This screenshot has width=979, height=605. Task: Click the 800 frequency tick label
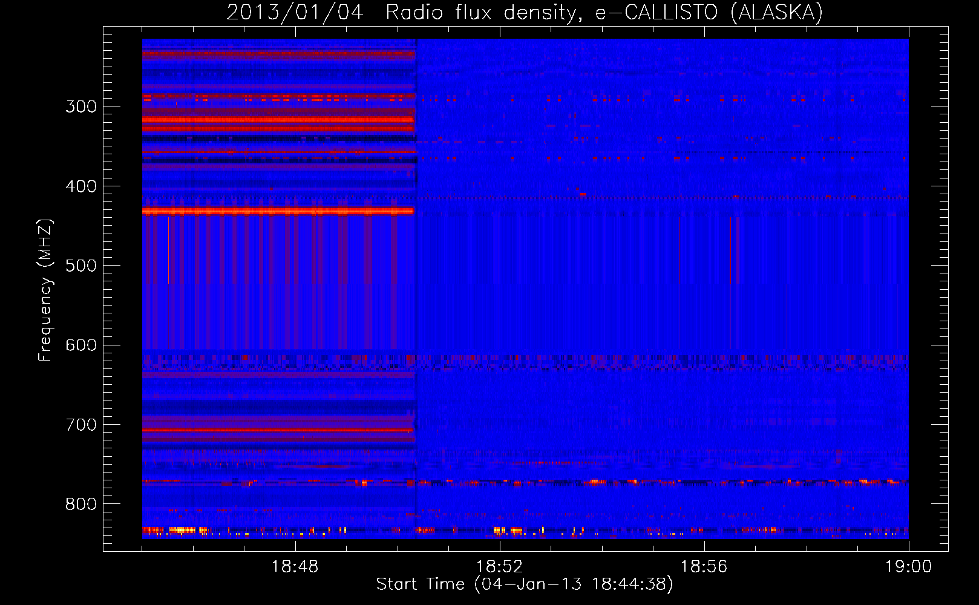click(81, 505)
